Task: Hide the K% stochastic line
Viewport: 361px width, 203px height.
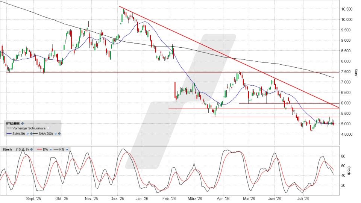Action: click(67, 149)
